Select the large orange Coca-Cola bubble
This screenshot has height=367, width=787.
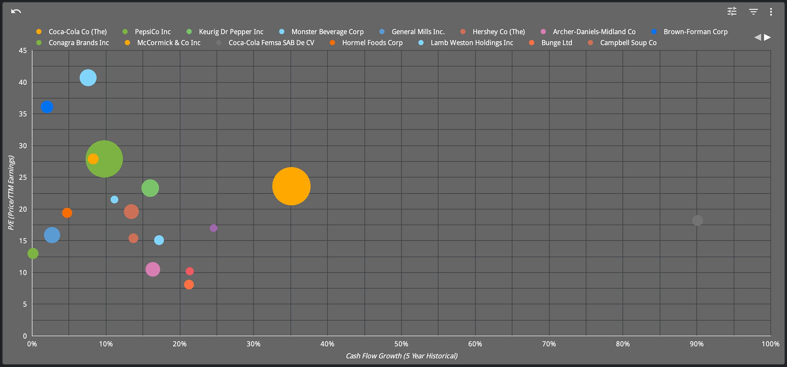pyautogui.click(x=291, y=186)
